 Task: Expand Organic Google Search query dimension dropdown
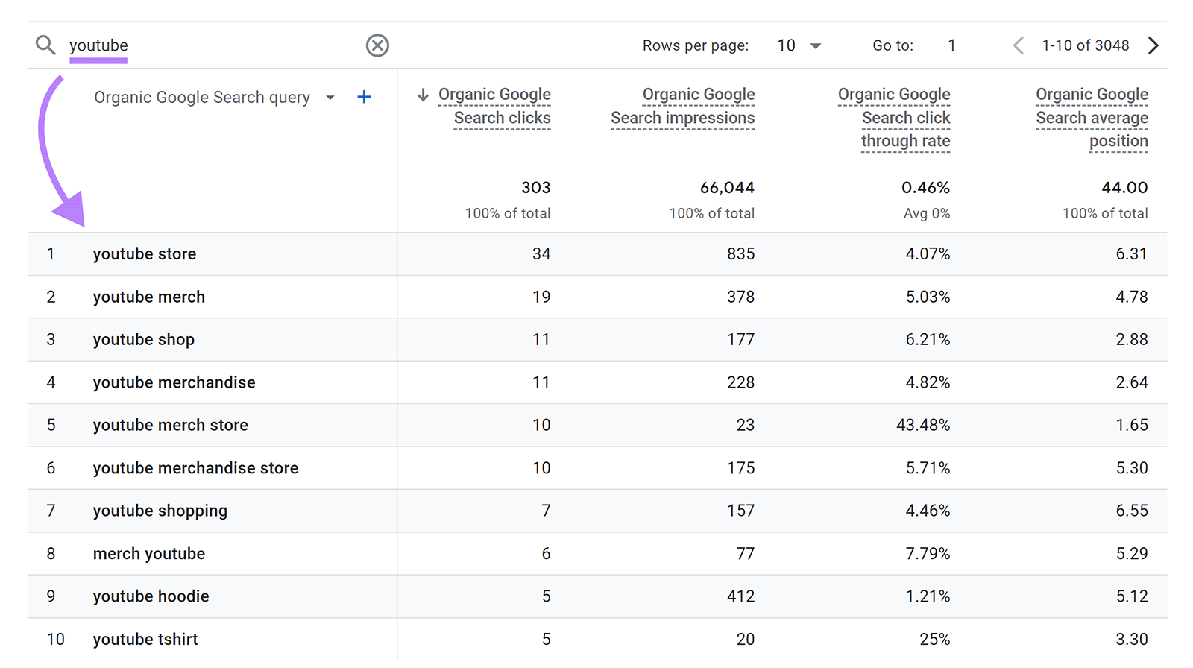click(330, 98)
